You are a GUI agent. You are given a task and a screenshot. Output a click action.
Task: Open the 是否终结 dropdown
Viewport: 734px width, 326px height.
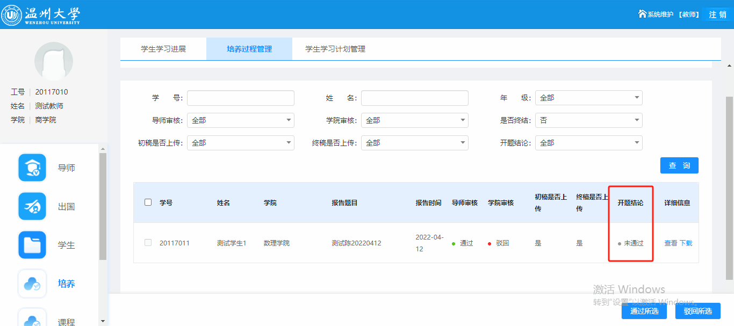tap(588, 120)
